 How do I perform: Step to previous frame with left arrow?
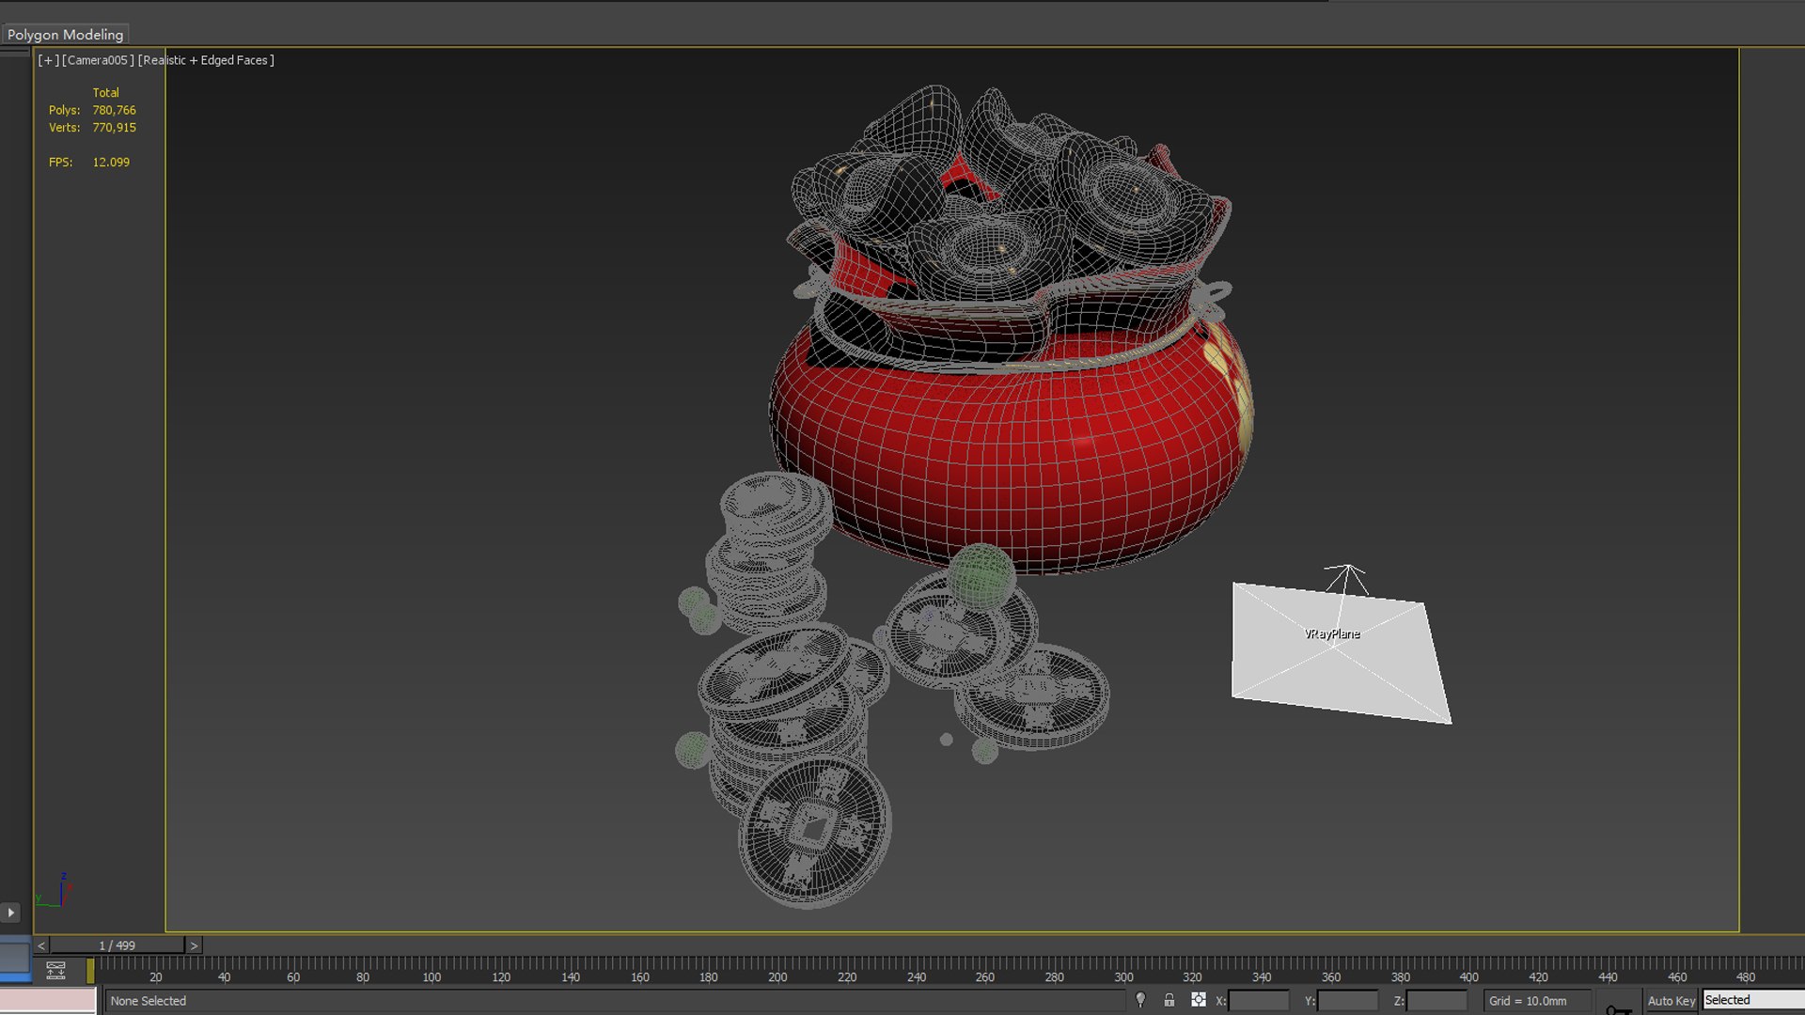41,945
